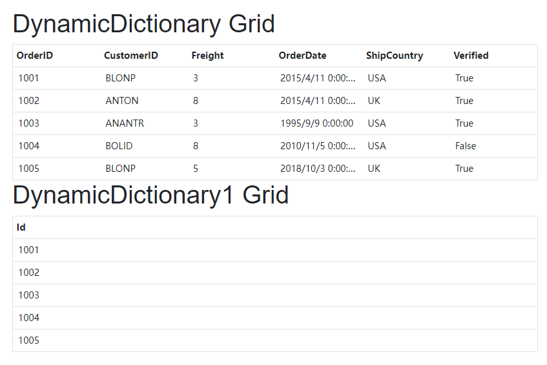The image size is (547, 365).
Task: Click the ShipCountry column header
Action: (x=394, y=56)
